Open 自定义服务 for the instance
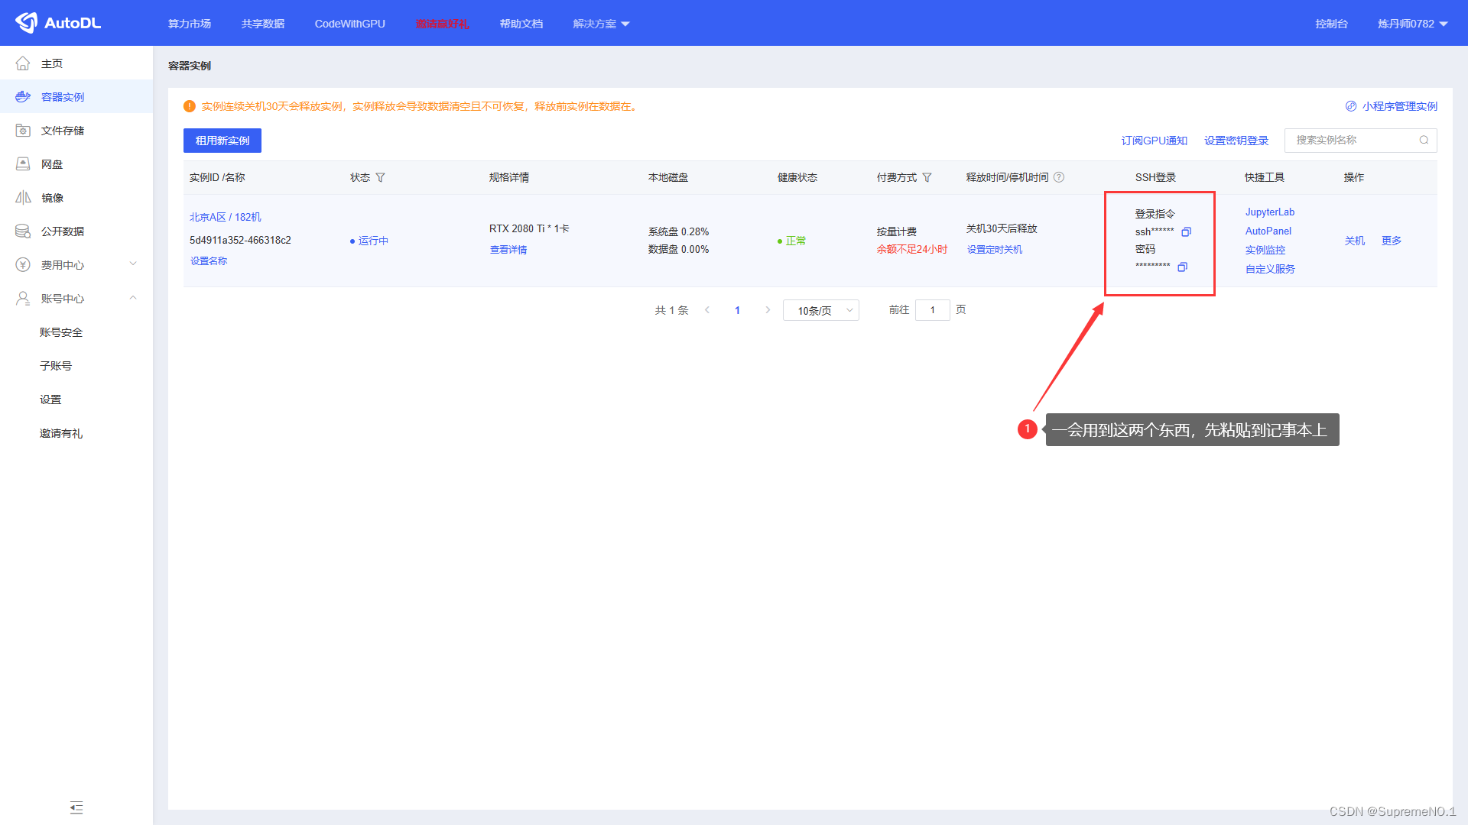The height and width of the screenshot is (825, 1468). tap(1270, 269)
